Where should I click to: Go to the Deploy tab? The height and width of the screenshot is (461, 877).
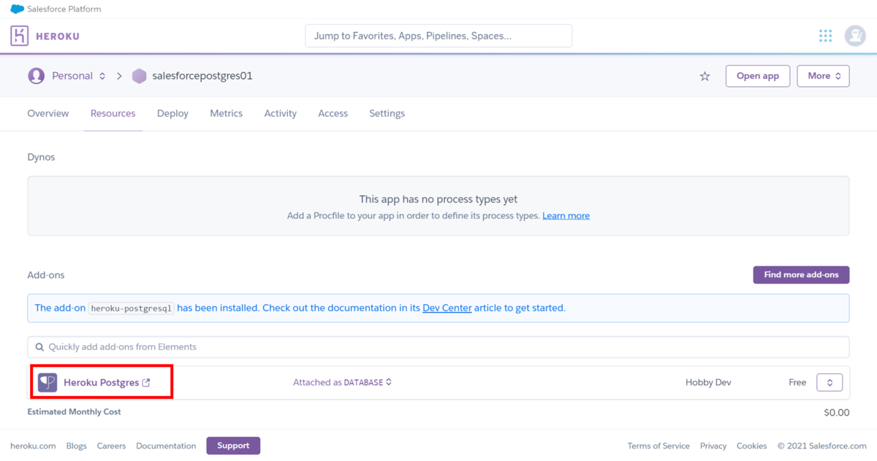172,113
